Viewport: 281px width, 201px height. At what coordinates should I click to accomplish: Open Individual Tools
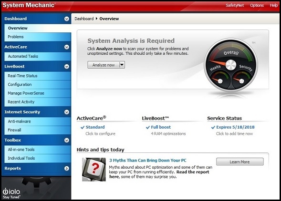pyautogui.click(x=38, y=158)
